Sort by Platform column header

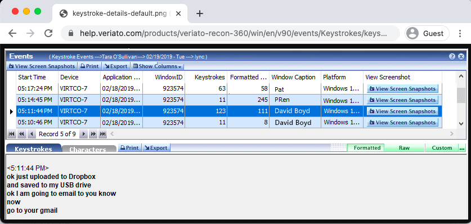342,77
